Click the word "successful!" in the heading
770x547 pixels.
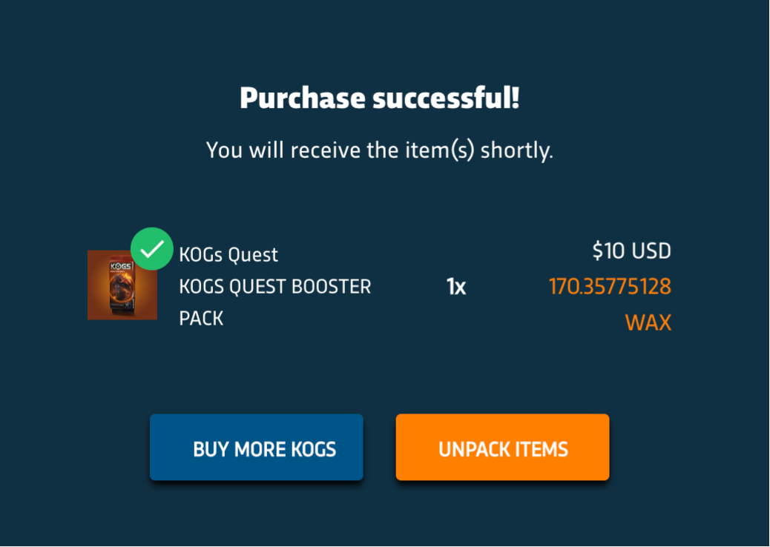[446, 98]
